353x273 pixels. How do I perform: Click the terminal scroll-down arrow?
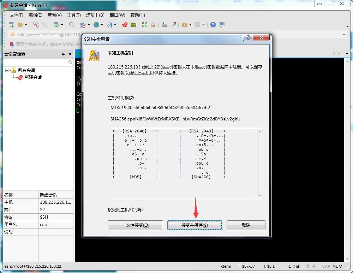click(347, 259)
